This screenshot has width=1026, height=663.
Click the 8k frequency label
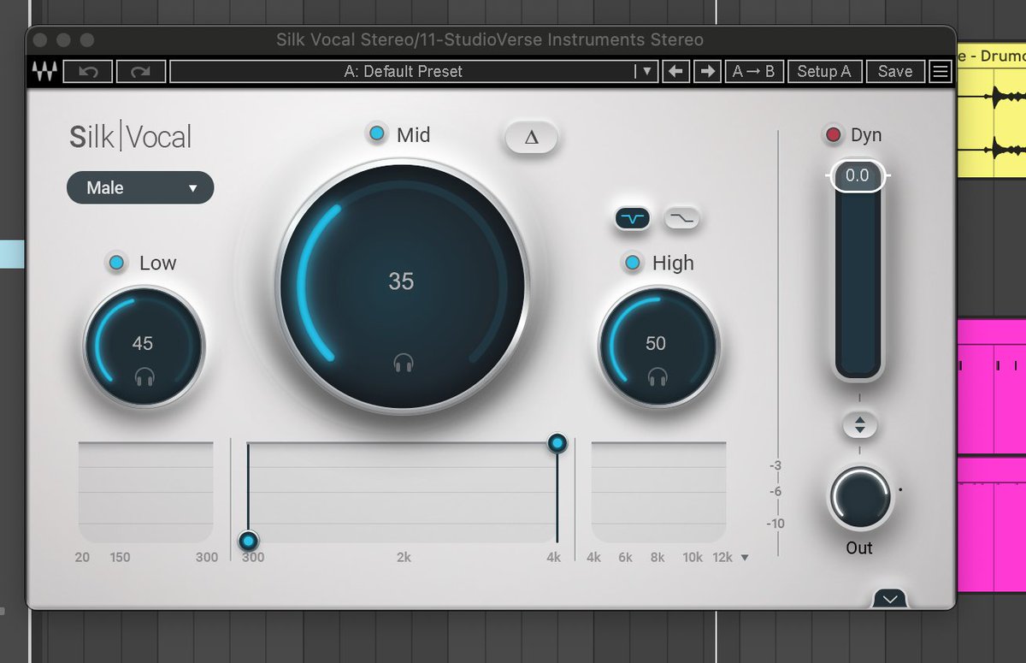pos(657,557)
